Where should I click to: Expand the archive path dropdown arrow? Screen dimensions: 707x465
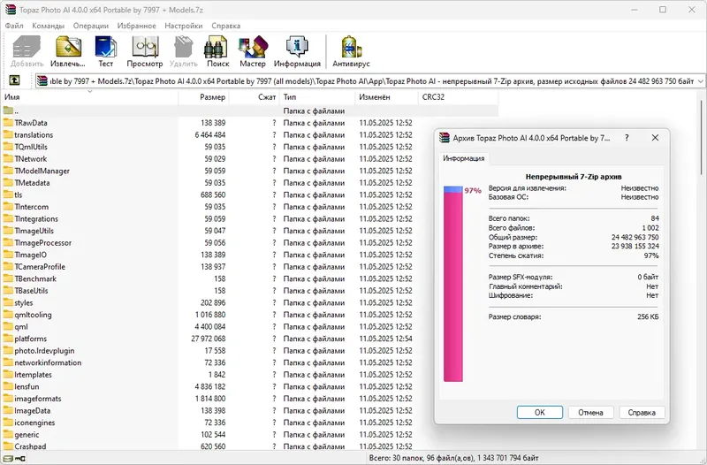(700, 81)
